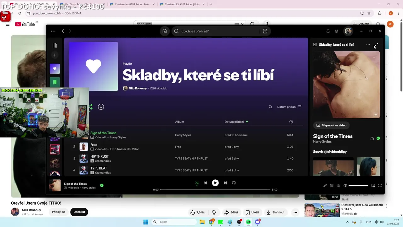The width and height of the screenshot is (403, 227).
Task: Open the Spotify miniplayer icon
Action: (373, 185)
